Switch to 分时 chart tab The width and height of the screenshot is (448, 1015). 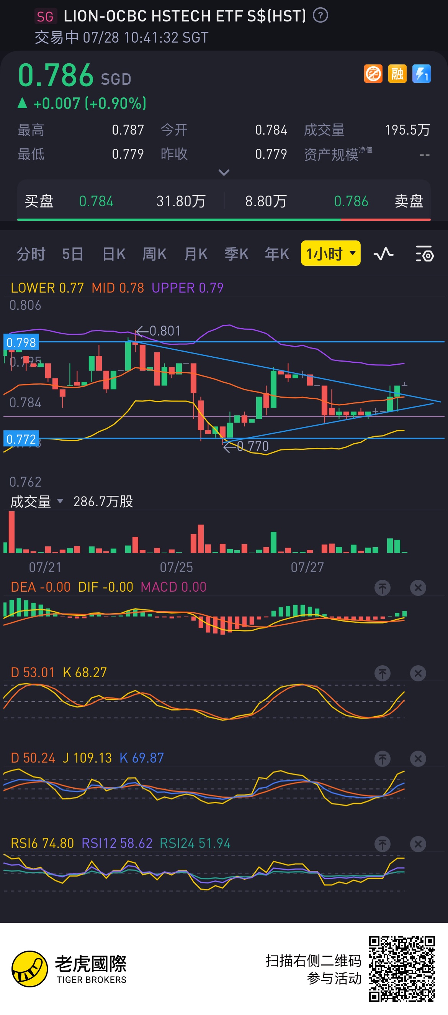point(31,254)
